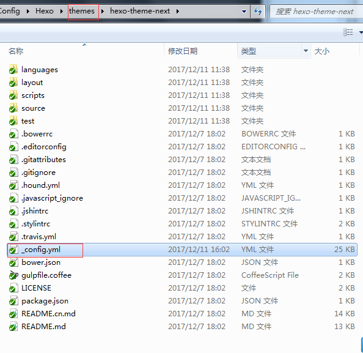Viewport: 363px width, 353px height.
Task: Go to Hexo folder in breadcrumb
Action: (x=45, y=11)
